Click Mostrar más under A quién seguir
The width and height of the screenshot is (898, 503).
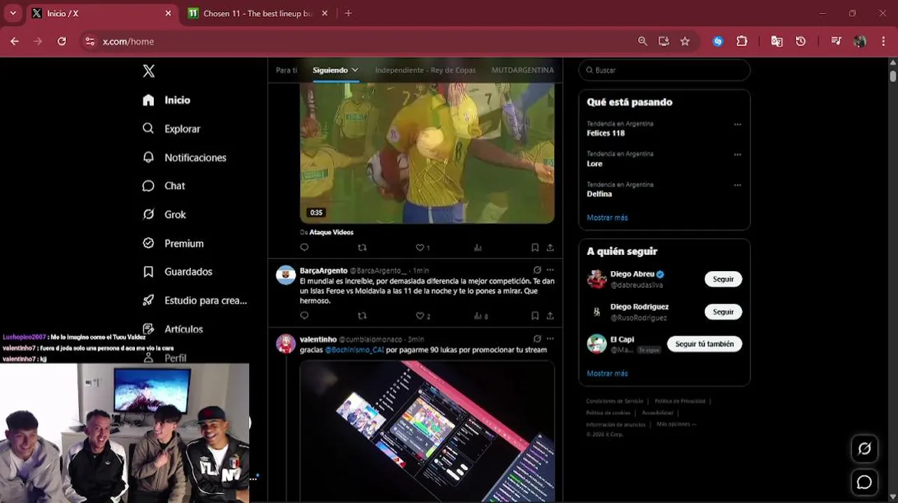[x=607, y=373]
